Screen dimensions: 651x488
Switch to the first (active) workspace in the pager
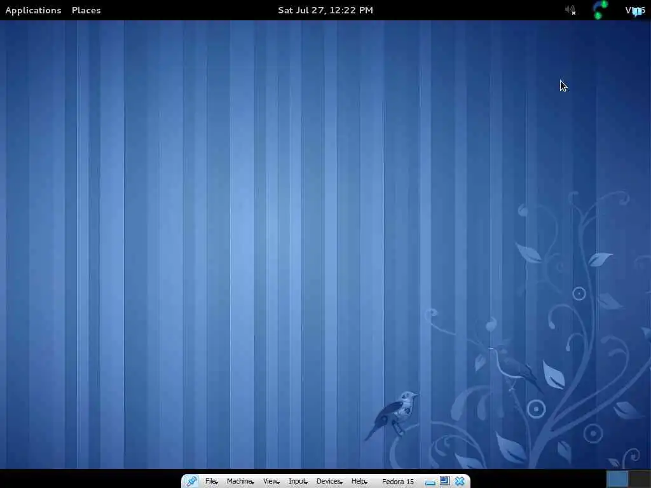point(617,479)
